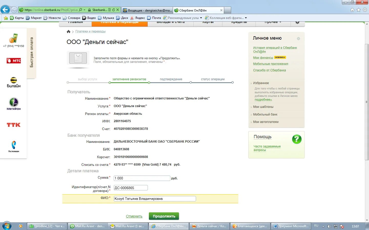The image size is (369, 230).
Task: Click the page vertical scrollbar
Action: click(367, 102)
